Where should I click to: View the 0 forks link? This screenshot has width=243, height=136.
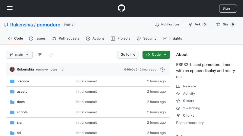click(189, 116)
